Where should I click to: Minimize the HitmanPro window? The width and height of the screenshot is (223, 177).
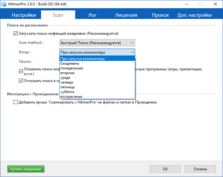[187, 4]
